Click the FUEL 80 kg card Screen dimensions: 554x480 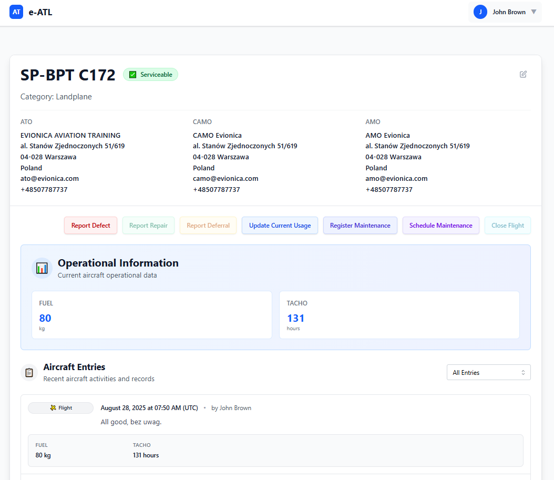click(x=151, y=315)
